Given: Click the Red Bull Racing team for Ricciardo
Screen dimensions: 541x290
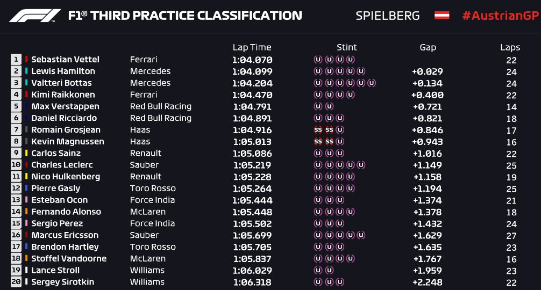Looking at the screenshot, I should [x=161, y=118].
